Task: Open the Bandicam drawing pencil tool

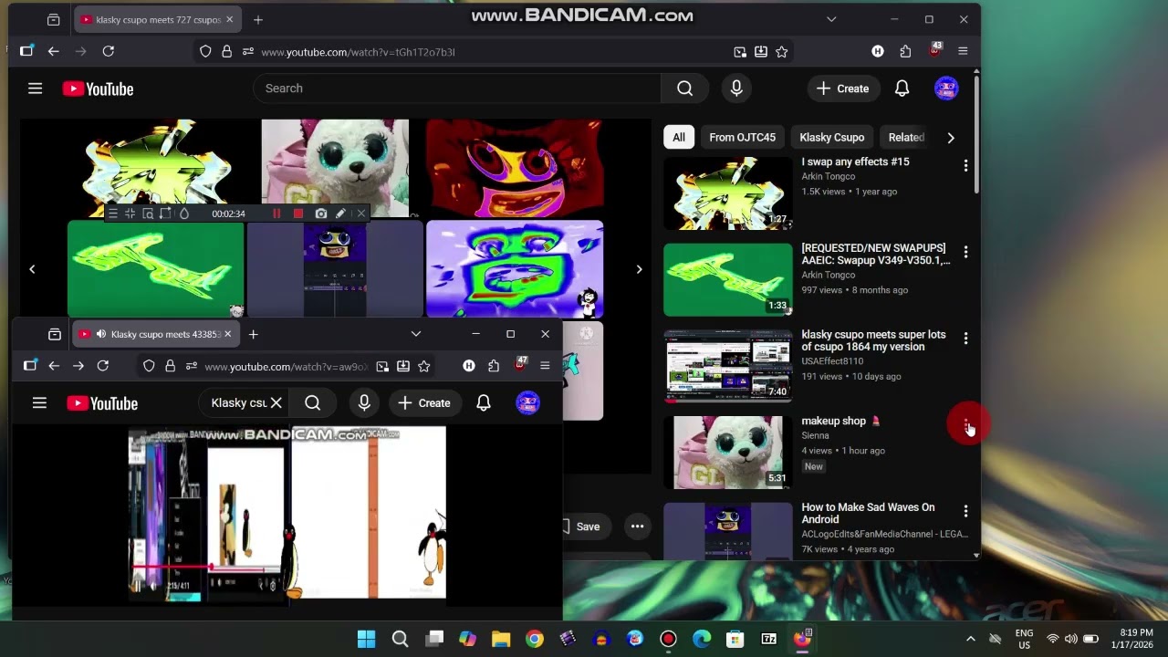Action: (x=340, y=214)
